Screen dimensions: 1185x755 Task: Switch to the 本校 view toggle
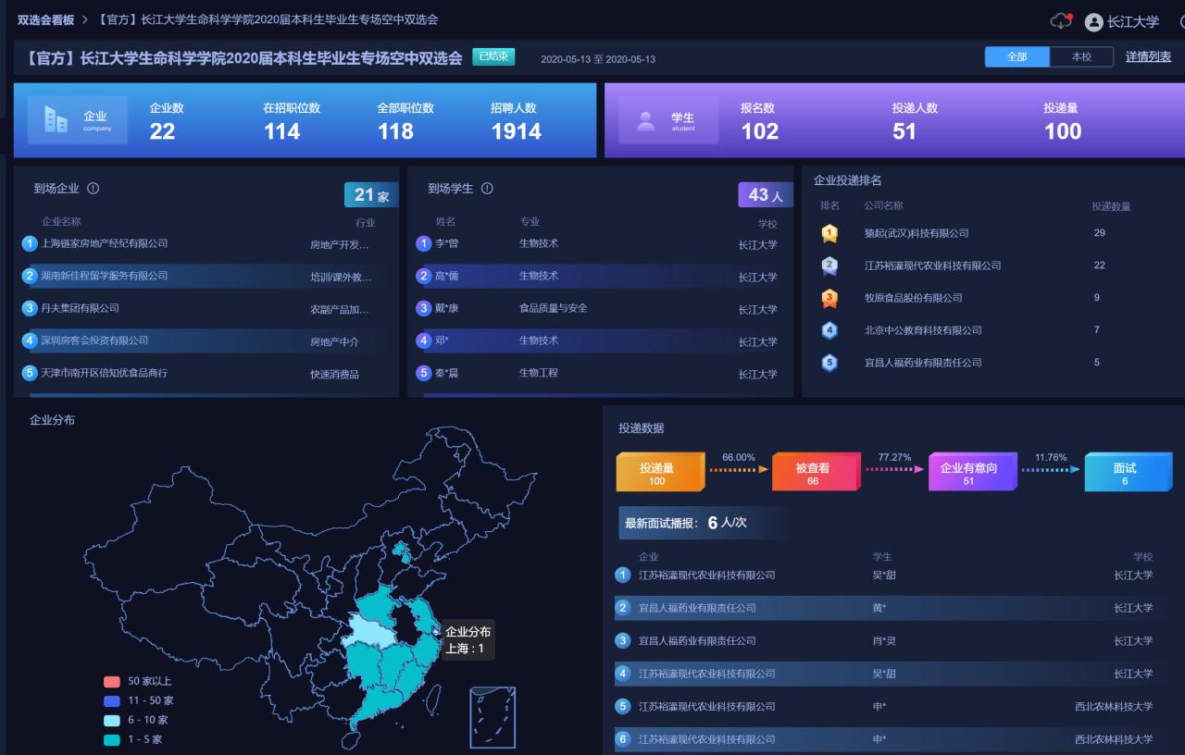[1081, 56]
